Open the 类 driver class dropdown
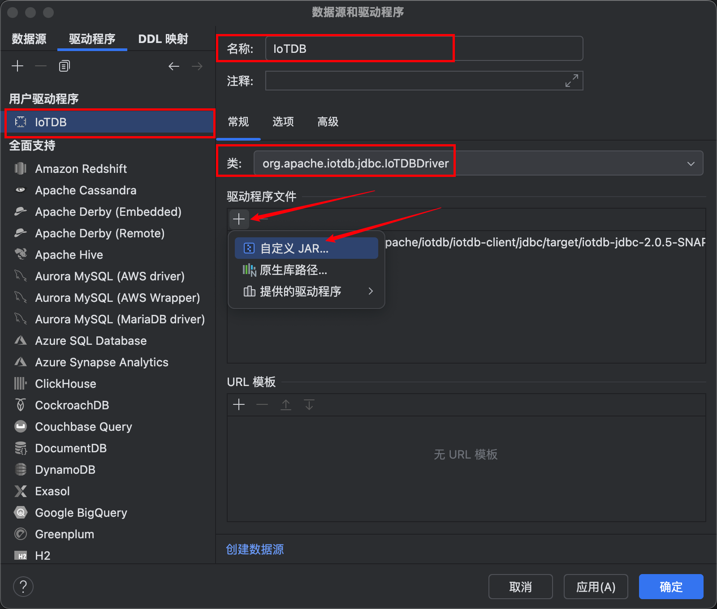The image size is (717, 609). point(691,163)
